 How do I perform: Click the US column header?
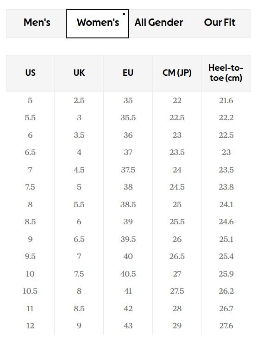click(x=31, y=74)
